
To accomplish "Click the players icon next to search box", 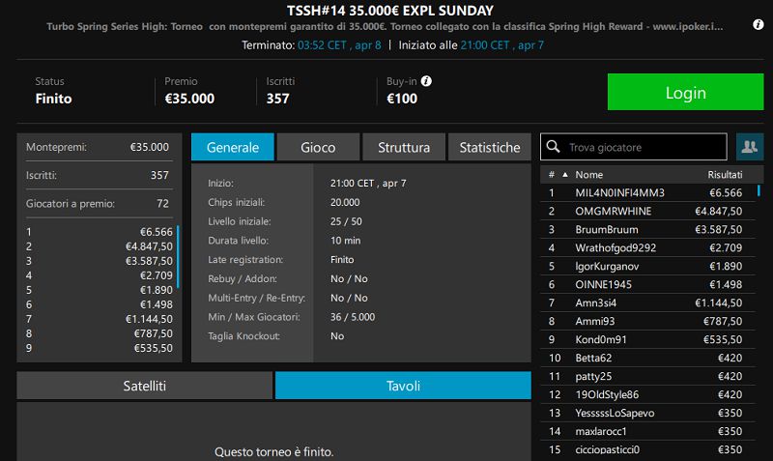I will click(749, 147).
